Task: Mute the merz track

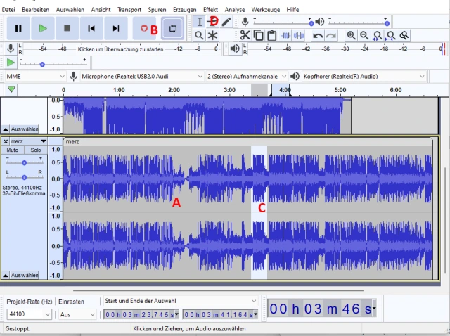Action: (13, 150)
